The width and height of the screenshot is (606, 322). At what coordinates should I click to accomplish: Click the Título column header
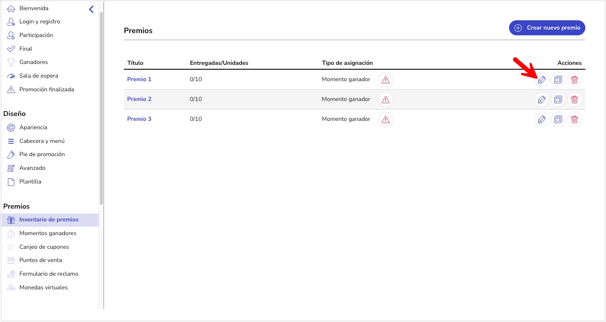135,63
